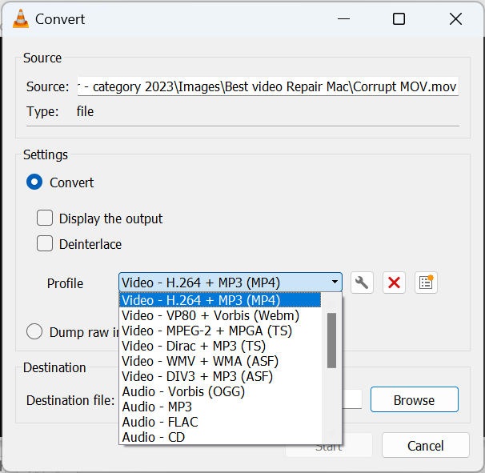
Task: Choose Video - DIV3 + MP3 (ASF) profile
Action: click(220, 376)
